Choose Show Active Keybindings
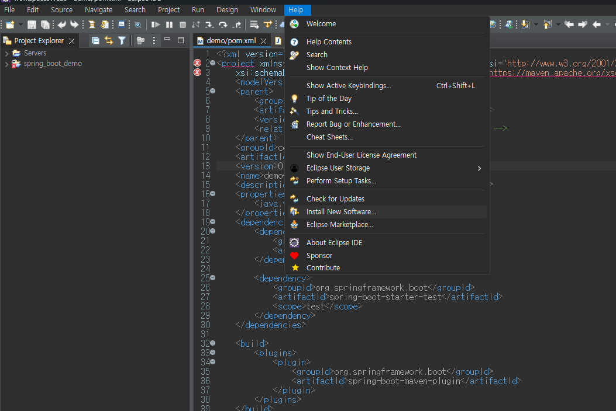Viewport: 616px width, 411px height. pyautogui.click(x=387, y=85)
